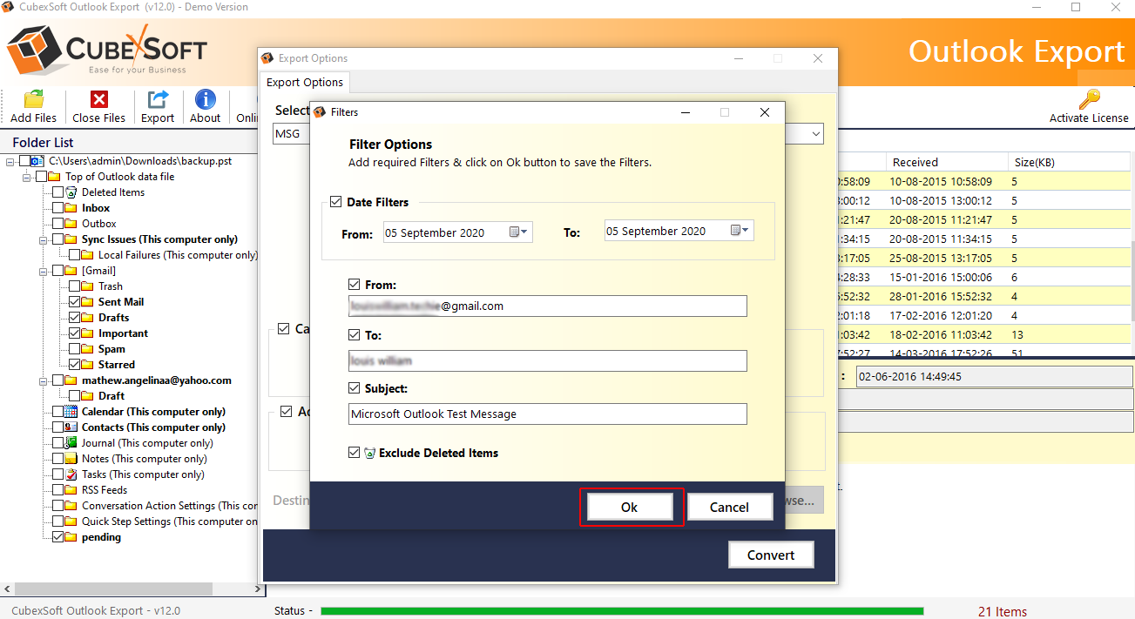Click the Close Files toolbar icon

pyautogui.click(x=99, y=98)
